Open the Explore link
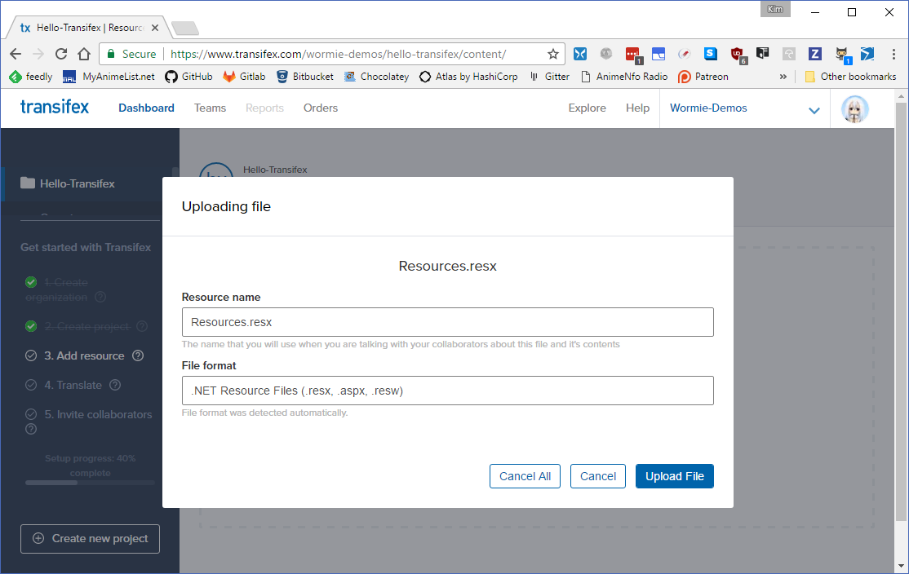Image resolution: width=909 pixels, height=574 pixels. click(588, 108)
